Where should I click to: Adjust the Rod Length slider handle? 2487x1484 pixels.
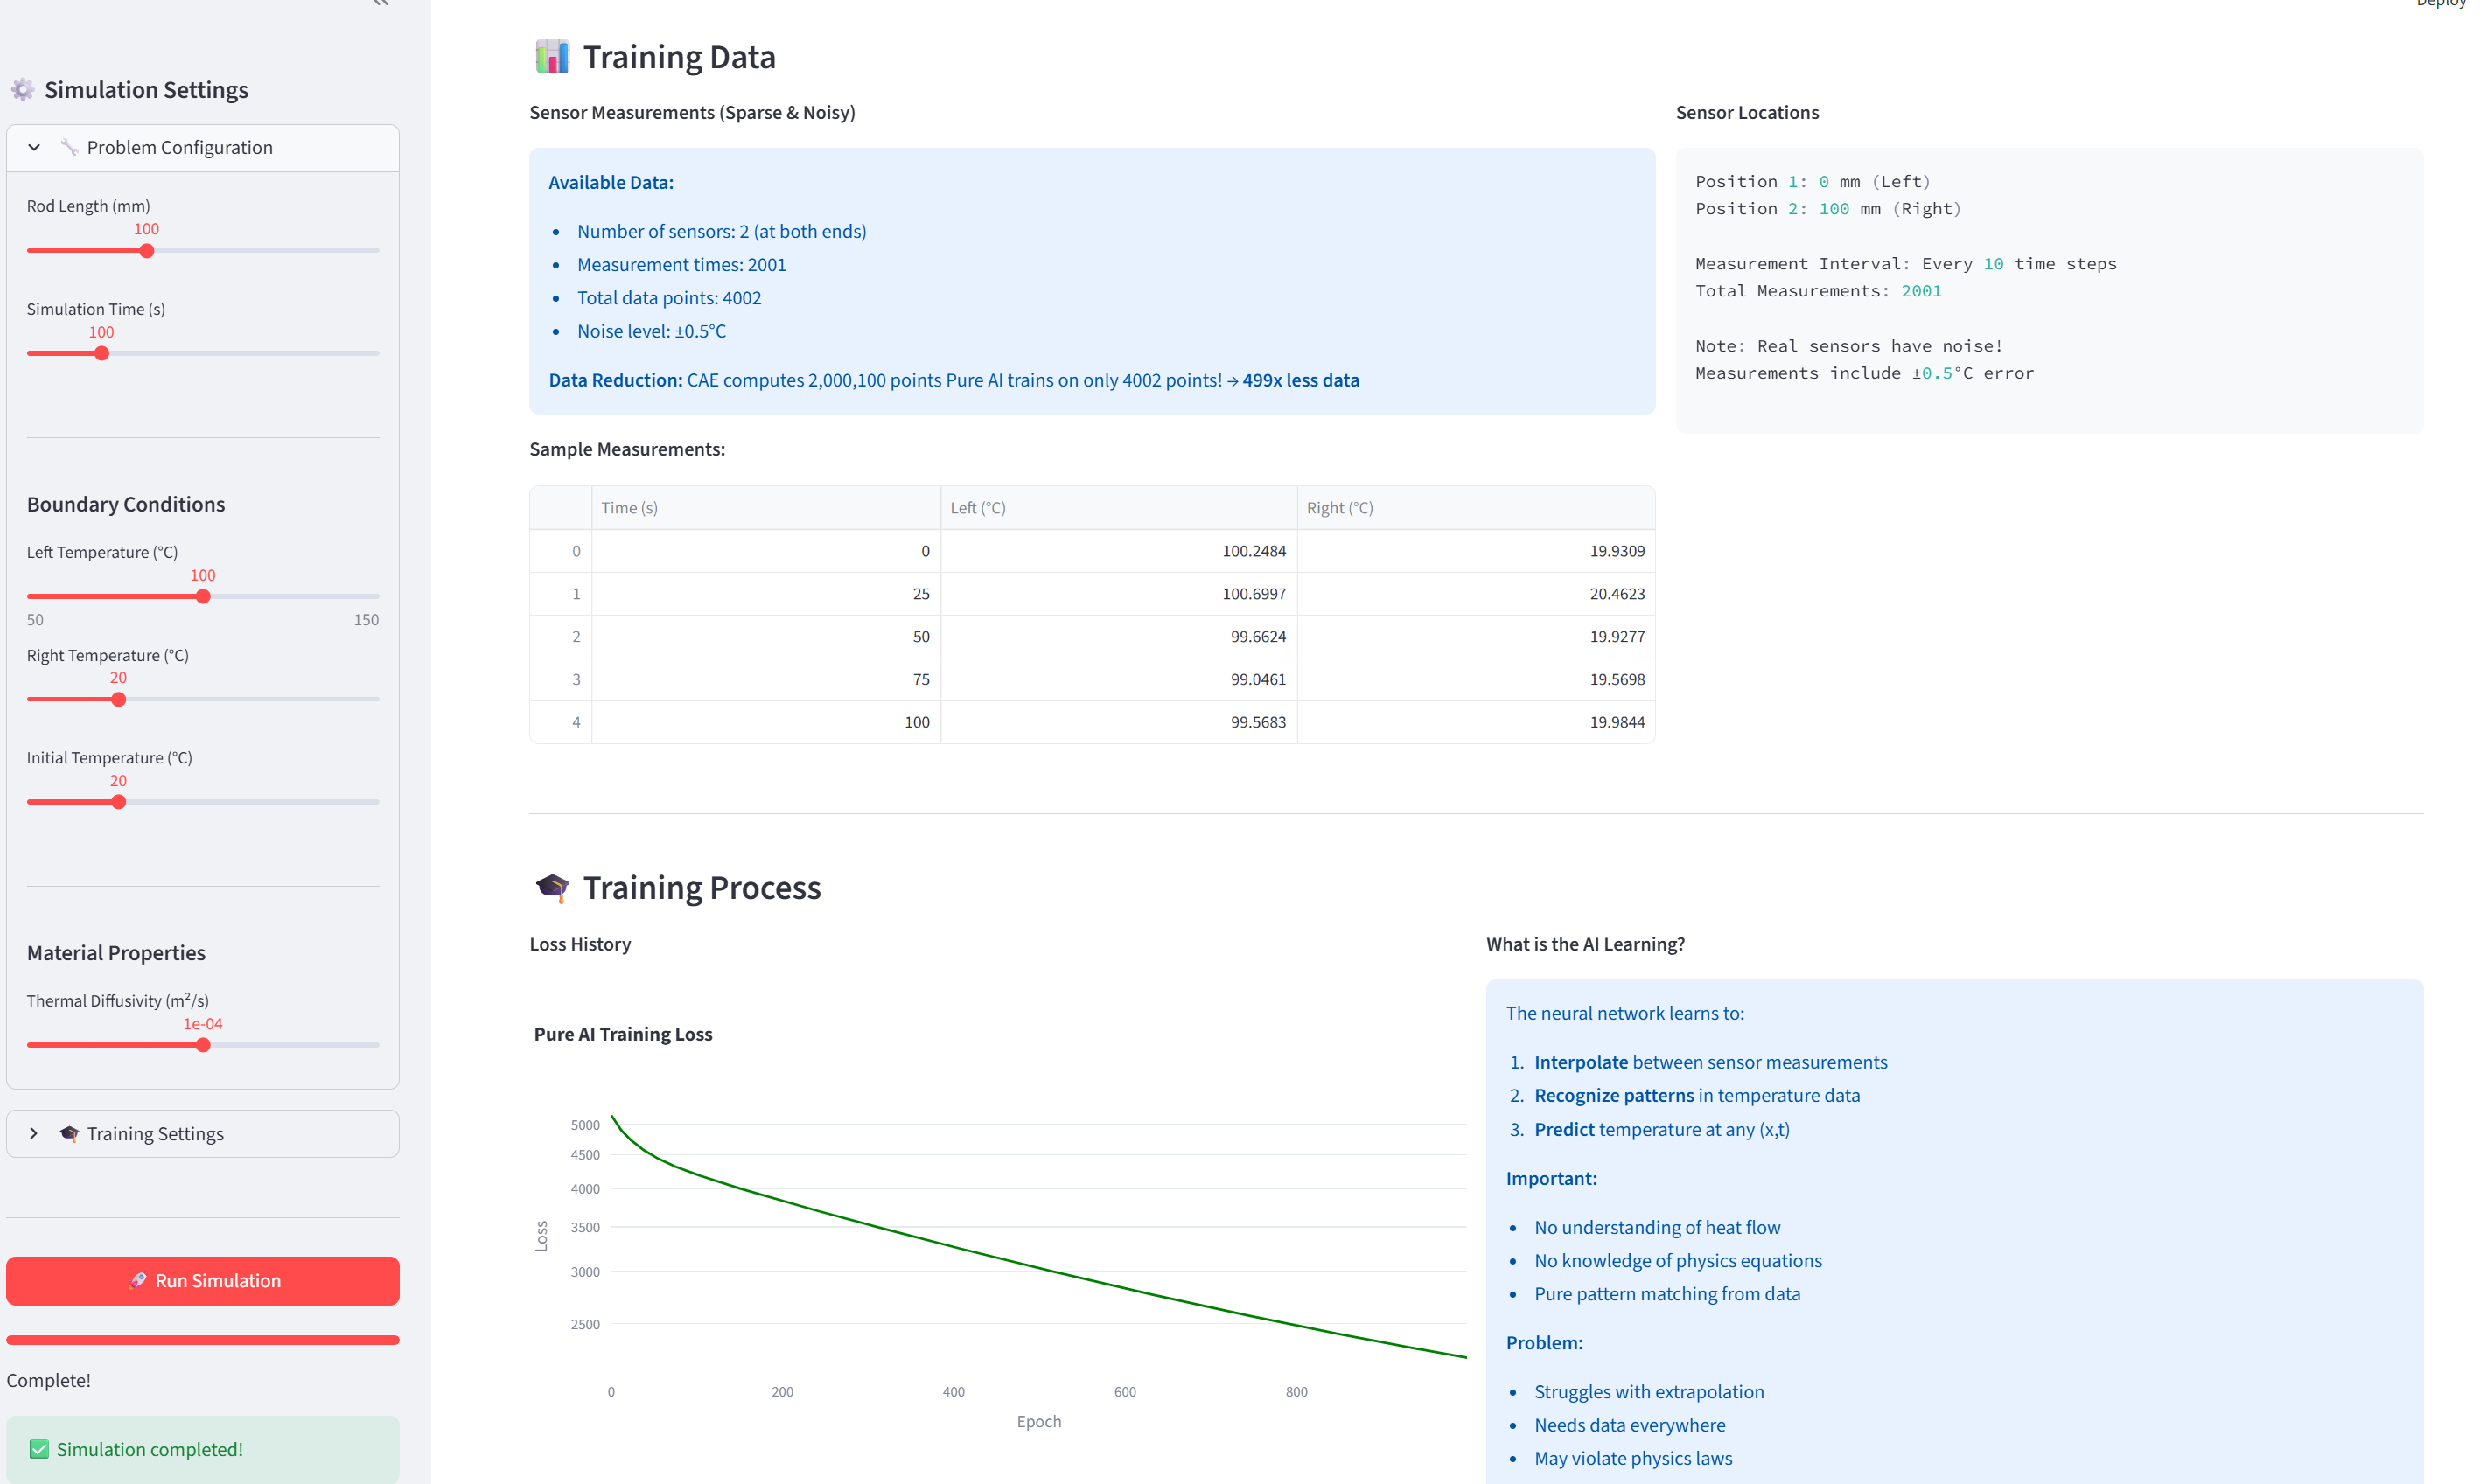click(147, 251)
